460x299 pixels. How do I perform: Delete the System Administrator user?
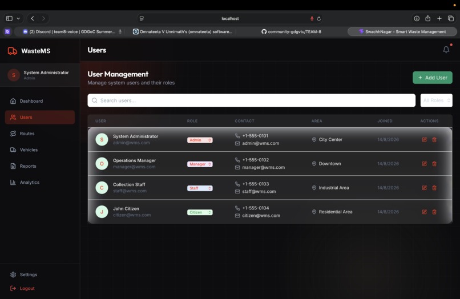(434, 140)
